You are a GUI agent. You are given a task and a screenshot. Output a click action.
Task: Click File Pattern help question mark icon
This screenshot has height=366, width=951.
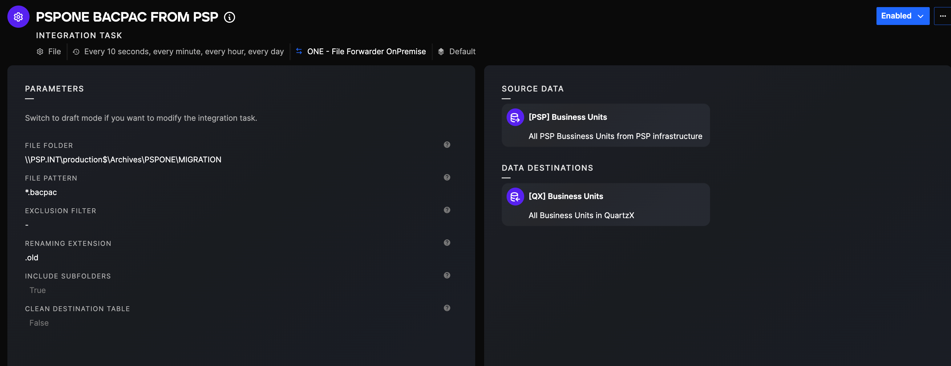(x=447, y=177)
